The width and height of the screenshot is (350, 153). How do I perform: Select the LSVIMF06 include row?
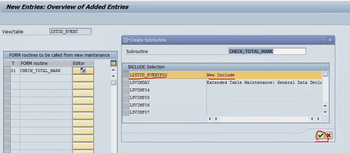pos(222,105)
